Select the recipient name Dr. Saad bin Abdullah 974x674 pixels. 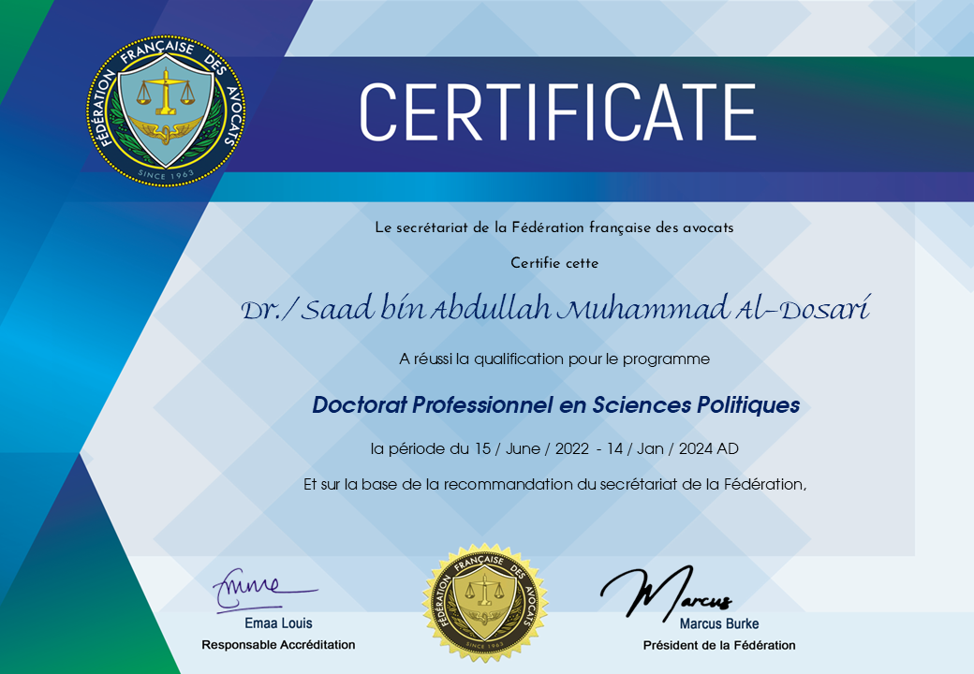[x=554, y=311]
